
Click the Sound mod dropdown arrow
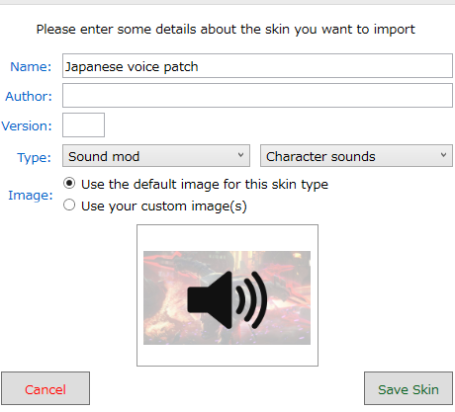[x=241, y=155]
